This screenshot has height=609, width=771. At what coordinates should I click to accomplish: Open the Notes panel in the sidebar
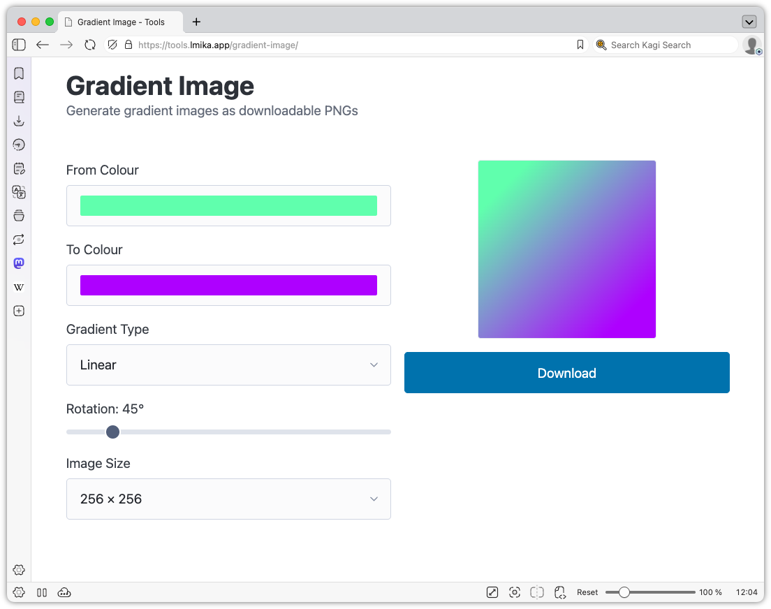click(19, 168)
